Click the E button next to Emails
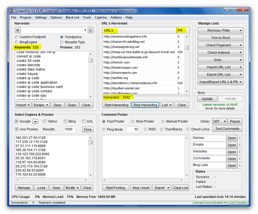This screenshot has height=214, width=258. coord(240,145)
